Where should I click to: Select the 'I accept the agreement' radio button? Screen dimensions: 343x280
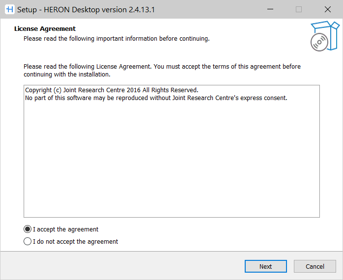(28, 229)
